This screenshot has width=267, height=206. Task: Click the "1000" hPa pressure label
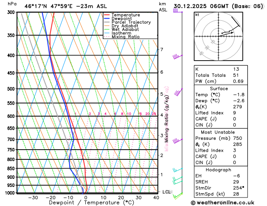click(x=11, y=193)
